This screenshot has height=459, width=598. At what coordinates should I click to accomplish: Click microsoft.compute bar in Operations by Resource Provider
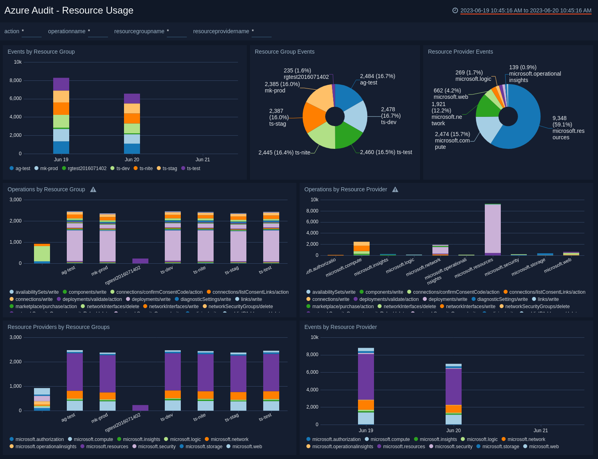click(362, 249)
